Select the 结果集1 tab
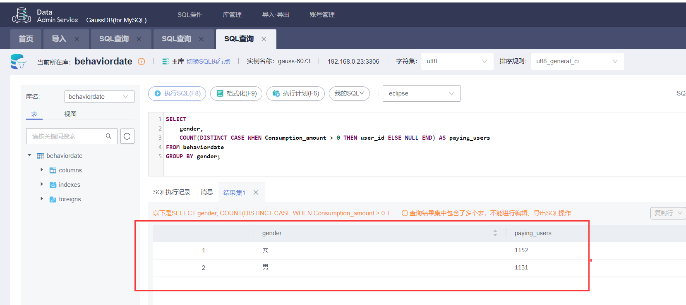 (234, 193)
